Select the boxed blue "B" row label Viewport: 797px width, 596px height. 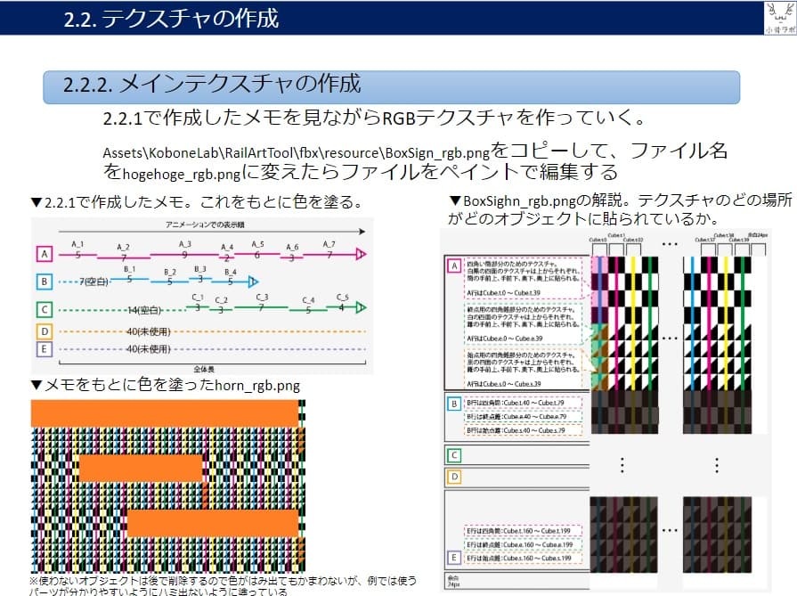coord(44,281)
